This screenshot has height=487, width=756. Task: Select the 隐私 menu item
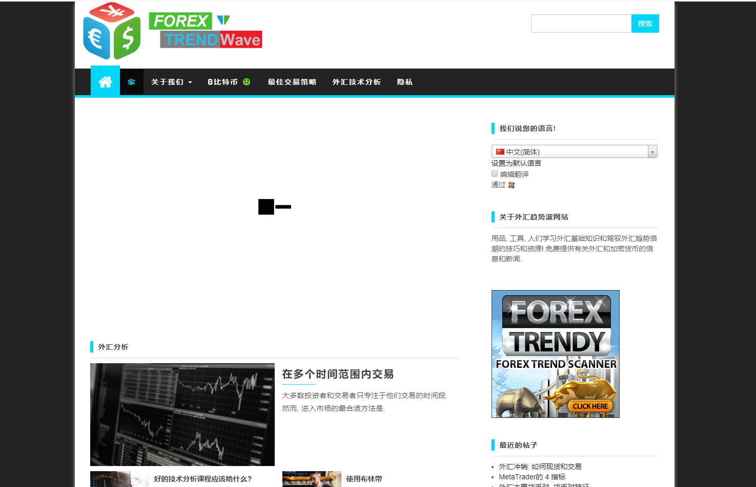404,82
